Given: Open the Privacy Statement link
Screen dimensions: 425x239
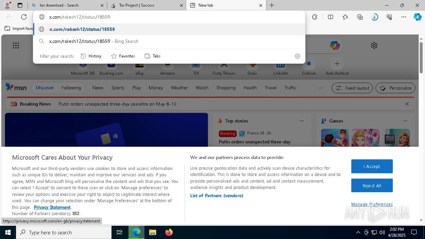Looking at the screenshot, I should point(52,207).
